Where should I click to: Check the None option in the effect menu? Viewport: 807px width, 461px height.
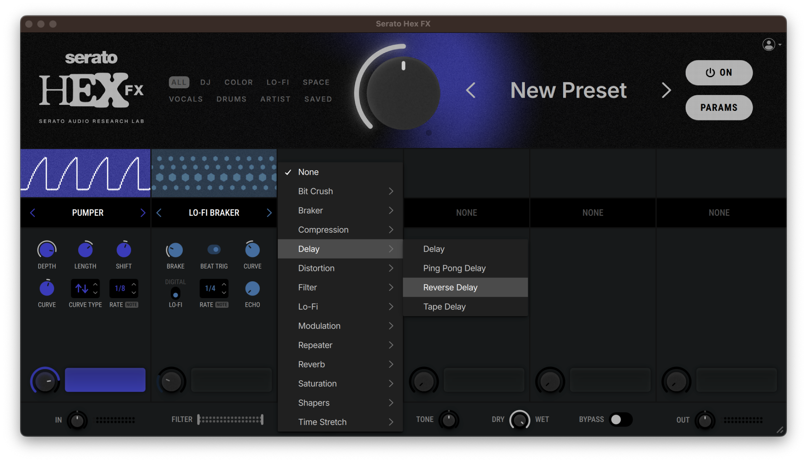pos(309,172)
